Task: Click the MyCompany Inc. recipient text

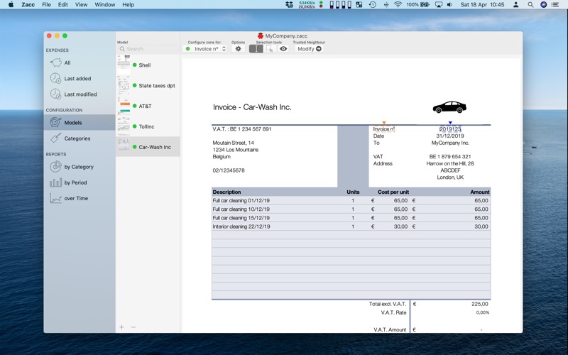Action: click(x=450, y=143)
